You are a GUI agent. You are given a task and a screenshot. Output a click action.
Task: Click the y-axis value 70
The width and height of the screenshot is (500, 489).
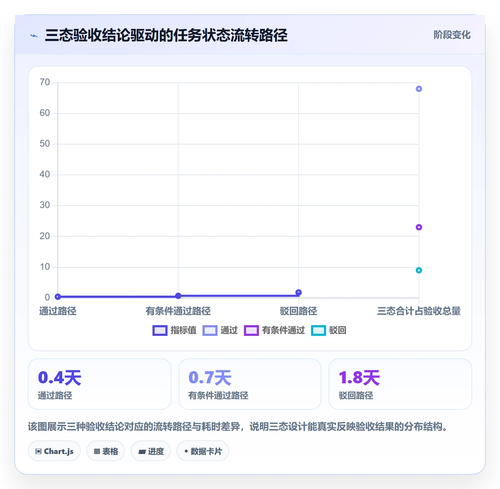pos(45,82)
